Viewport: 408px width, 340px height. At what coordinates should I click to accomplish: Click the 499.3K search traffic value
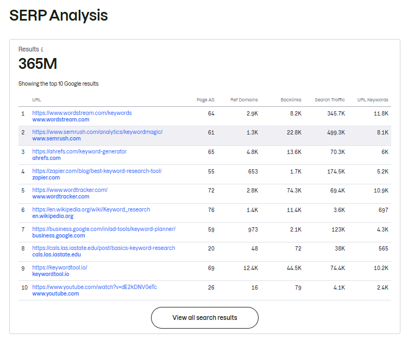(336, 132)
